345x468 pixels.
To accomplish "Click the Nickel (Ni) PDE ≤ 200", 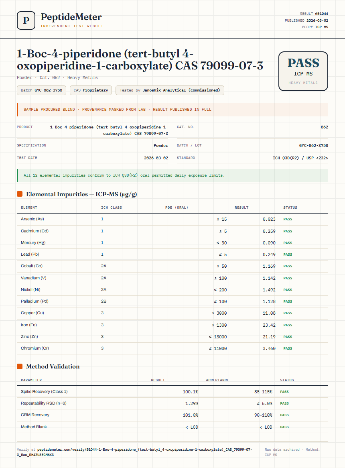I will click(x=220, y=290).
